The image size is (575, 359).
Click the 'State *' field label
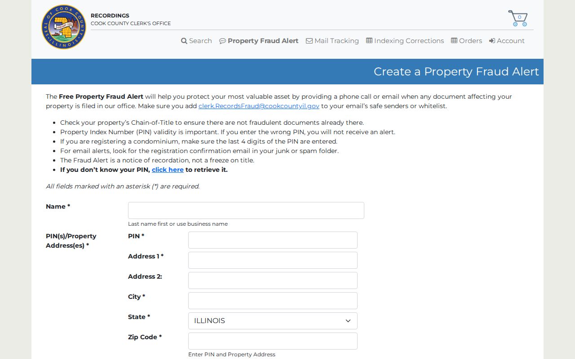(x=139, y=317)
